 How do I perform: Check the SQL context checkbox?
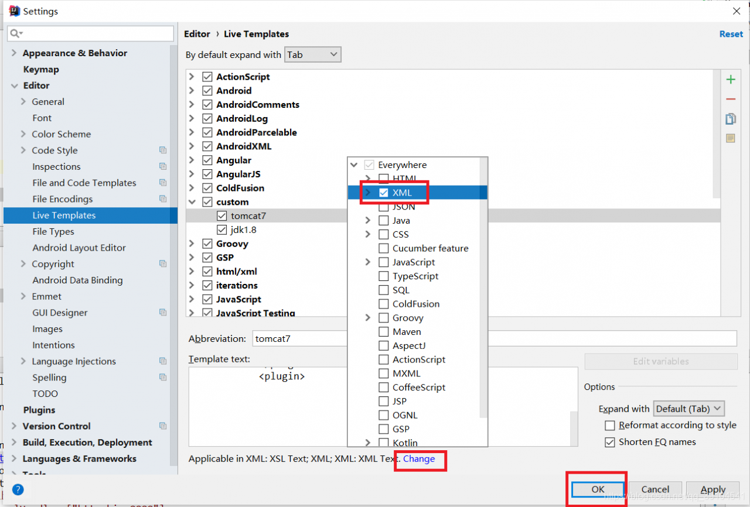(384, 290)
